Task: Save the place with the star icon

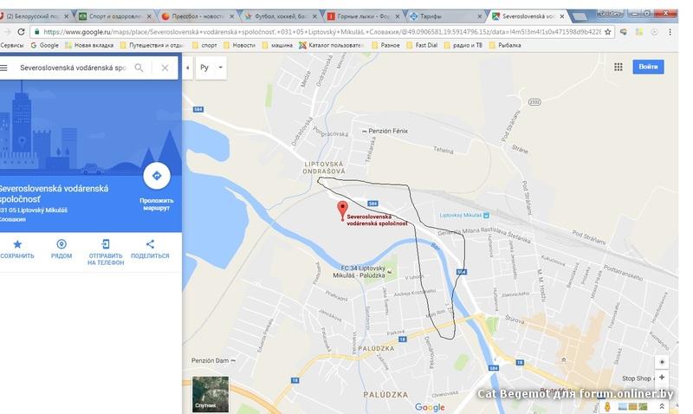Action: coord(17,244)
